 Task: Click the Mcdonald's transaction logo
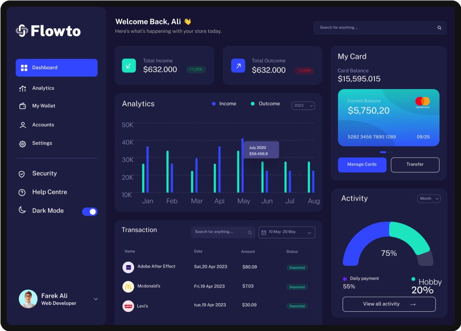[128, 286]
